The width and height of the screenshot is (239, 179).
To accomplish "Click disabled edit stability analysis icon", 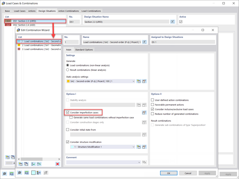I will coord(144,105).
